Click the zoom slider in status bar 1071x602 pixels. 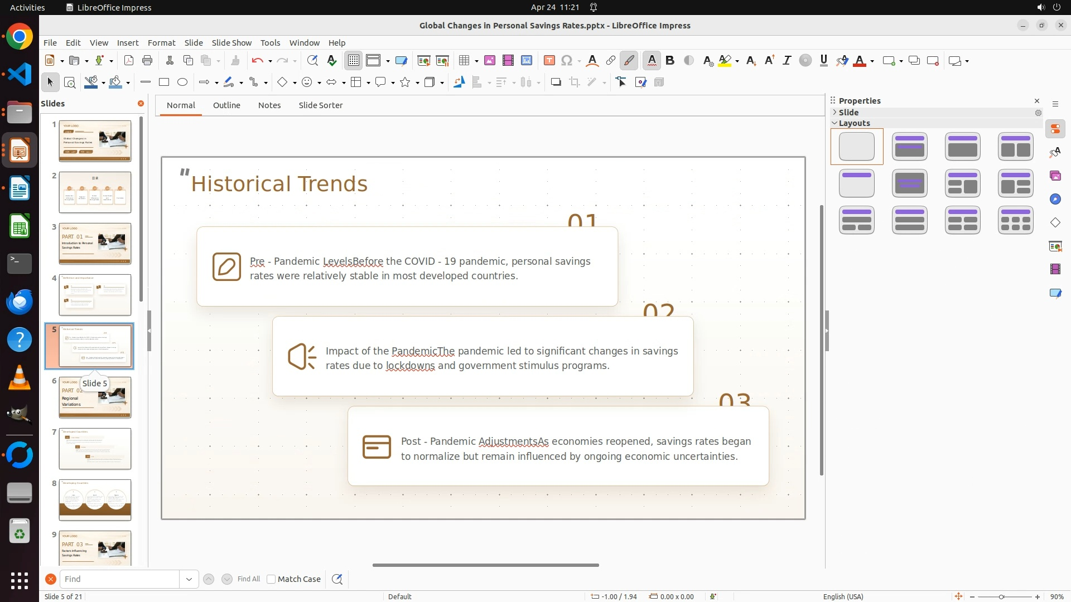1001,596
